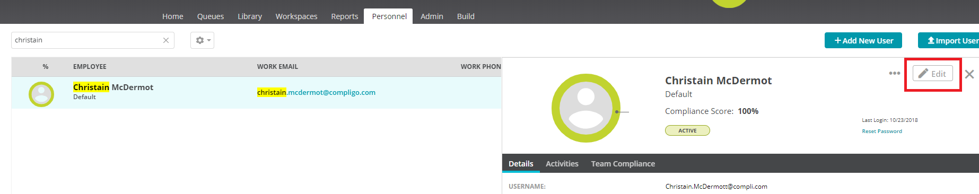This screenshot has height=194, width=979.
Task: Open the Admin menu
Action: click(432, 16)
